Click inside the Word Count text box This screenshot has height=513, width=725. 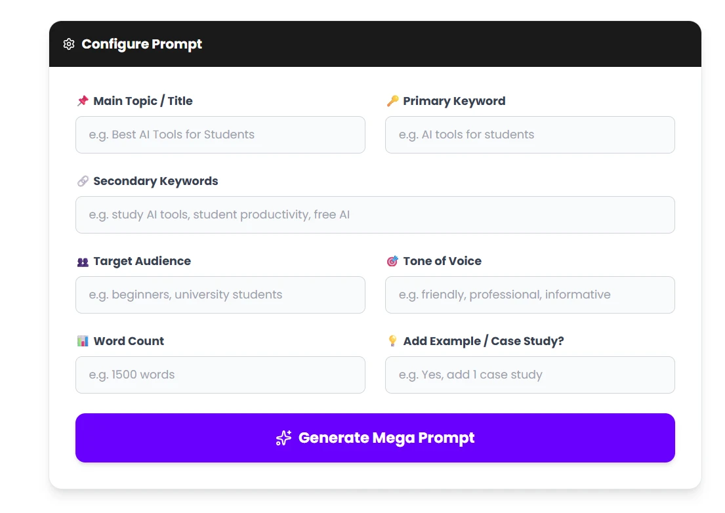220,375
